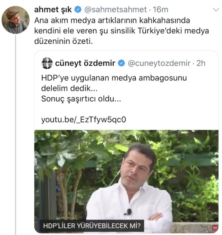222x235 pixels.
Task: Click the 'Sonuç şaşırtıcı oldu...' line
Action: (81, 99)
